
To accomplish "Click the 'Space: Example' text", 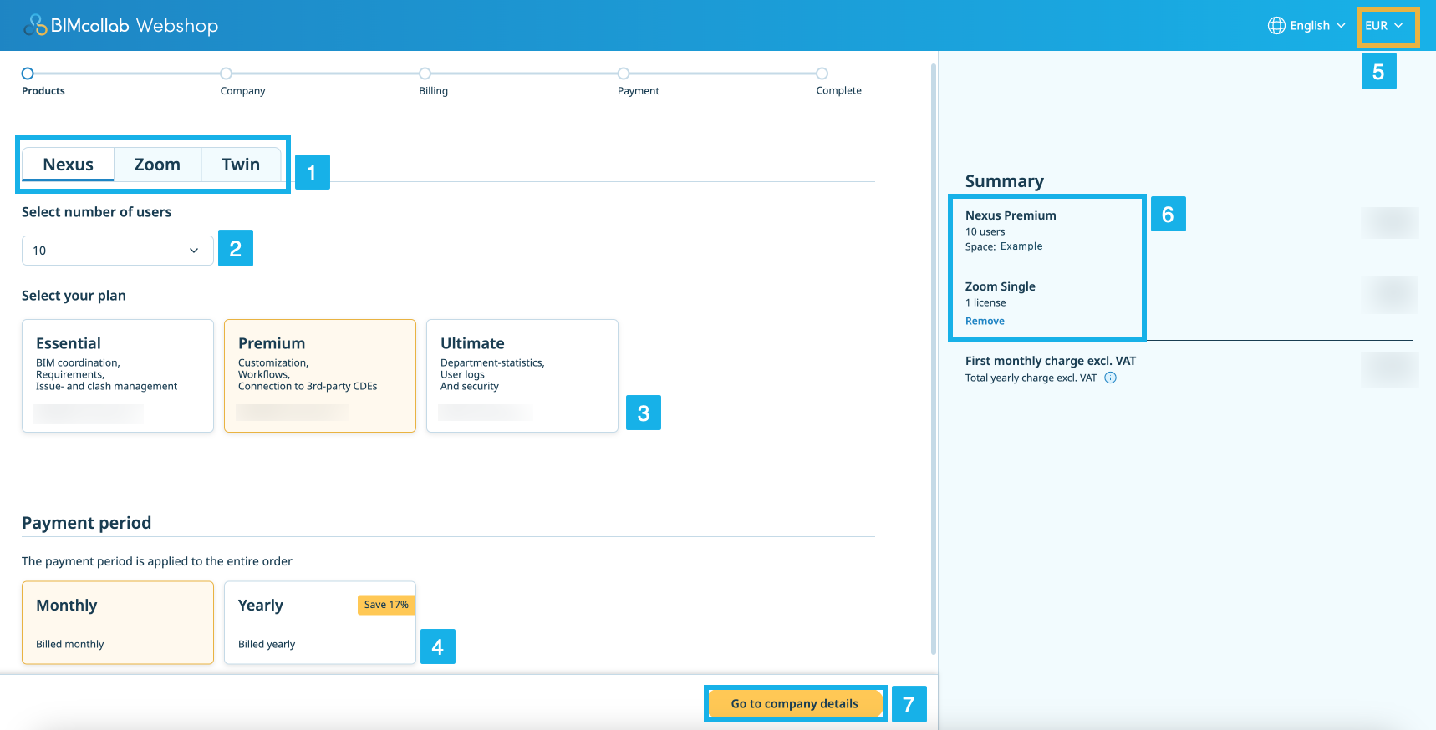I will tap(1004, 246).
